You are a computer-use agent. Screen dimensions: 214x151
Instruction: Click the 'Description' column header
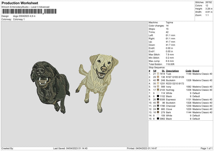click(x=172, y=71)
